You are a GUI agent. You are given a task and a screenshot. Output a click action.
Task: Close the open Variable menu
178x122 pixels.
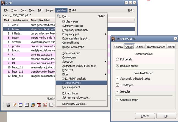coord(61,10)
